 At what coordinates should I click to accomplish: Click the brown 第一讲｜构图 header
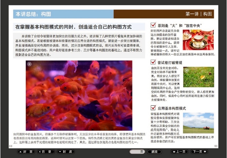tap(164, 14)
